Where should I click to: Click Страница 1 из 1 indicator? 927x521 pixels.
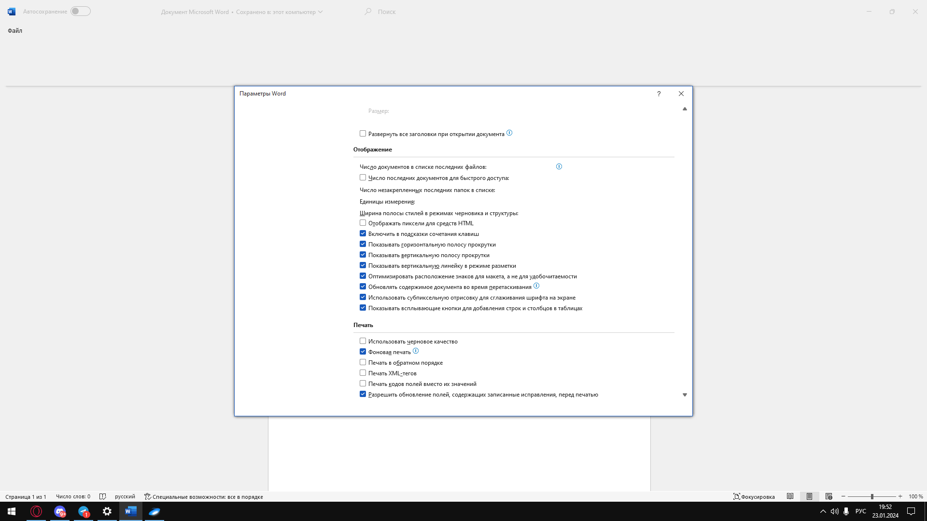pyautogui.click(x=26, y=496)
